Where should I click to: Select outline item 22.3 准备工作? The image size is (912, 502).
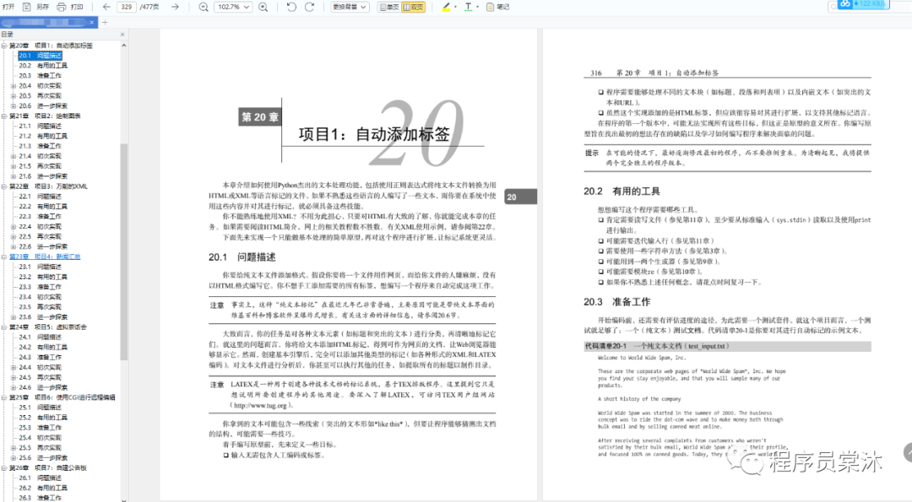(40, 216)
